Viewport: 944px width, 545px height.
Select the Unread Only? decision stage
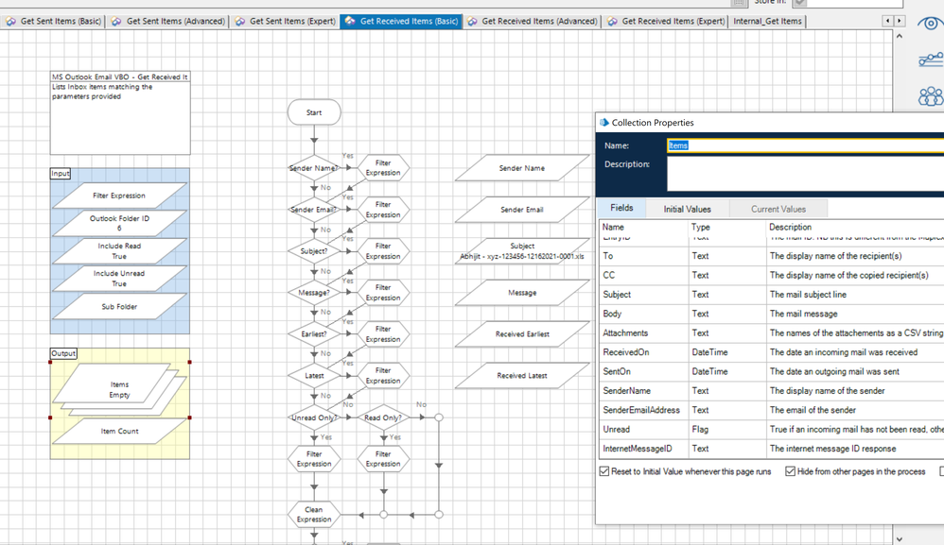[x=313, y=417]
